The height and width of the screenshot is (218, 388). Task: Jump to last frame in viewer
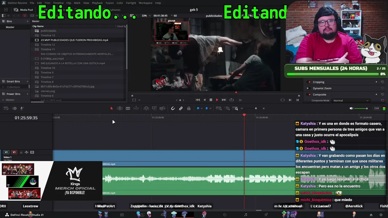[224, 100]
